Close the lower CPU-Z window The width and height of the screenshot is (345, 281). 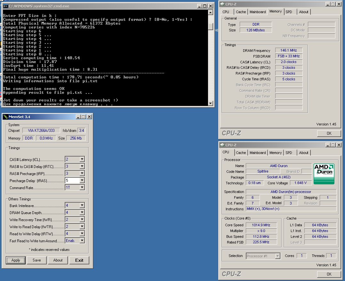(339, 145)
